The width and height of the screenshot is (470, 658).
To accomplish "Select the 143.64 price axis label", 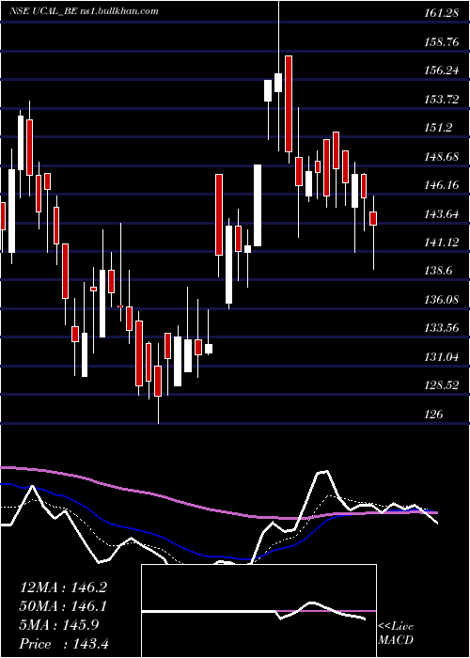I will click(x=442, y=214).
